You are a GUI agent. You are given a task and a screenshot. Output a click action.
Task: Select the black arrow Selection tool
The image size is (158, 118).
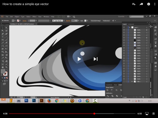pos(3,28)
